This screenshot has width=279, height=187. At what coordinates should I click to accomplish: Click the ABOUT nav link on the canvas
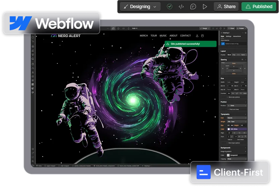tap(173, 36)
